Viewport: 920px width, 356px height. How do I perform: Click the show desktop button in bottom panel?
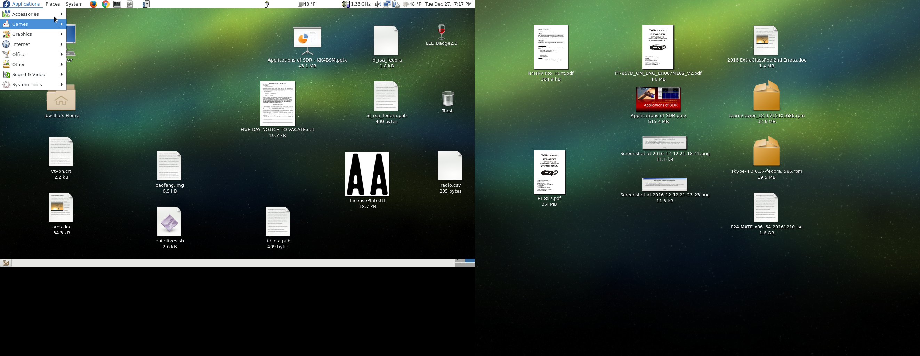[x=6, y=263]
